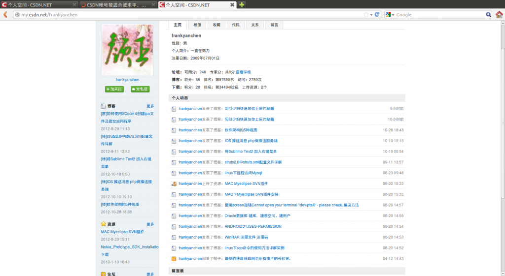Click the blog page icon beside 博客 heading
Screen dimensions: 505x276
pyautogui.click(x=103, y=106)
